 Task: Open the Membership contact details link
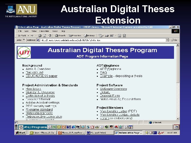pos(120,115)
